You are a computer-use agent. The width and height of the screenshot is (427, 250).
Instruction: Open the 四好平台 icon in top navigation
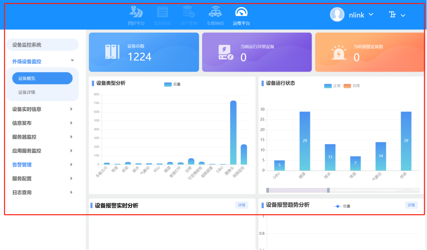click(x=136, y=12)
